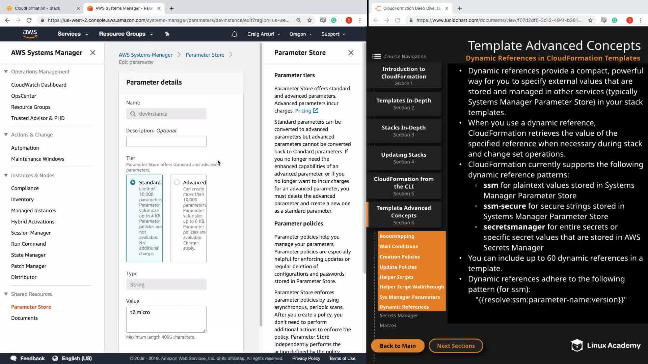648x364 pixels.
Task: Reload the AWS console page
Action: 29,20
